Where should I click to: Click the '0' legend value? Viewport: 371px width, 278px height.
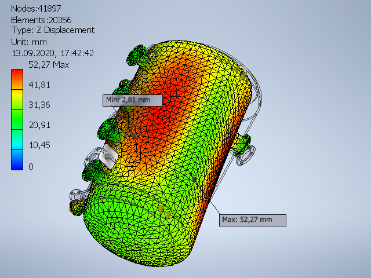pos(31,167)
